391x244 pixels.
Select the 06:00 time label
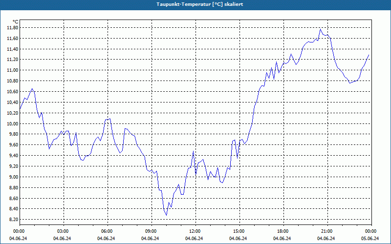click(x=108, y=231)
